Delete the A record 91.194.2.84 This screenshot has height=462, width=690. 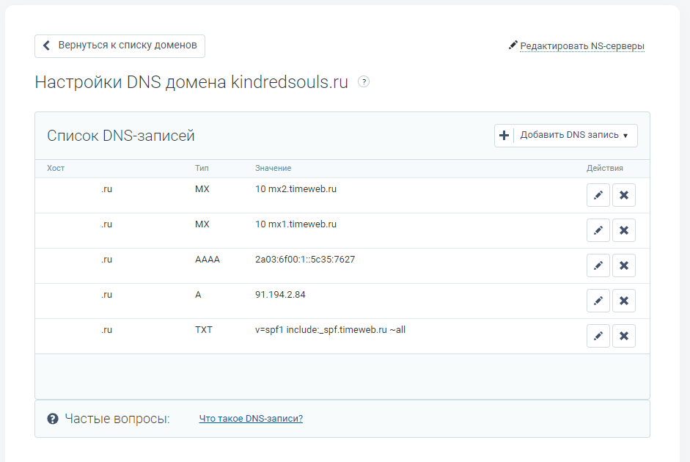click(624, 301)
